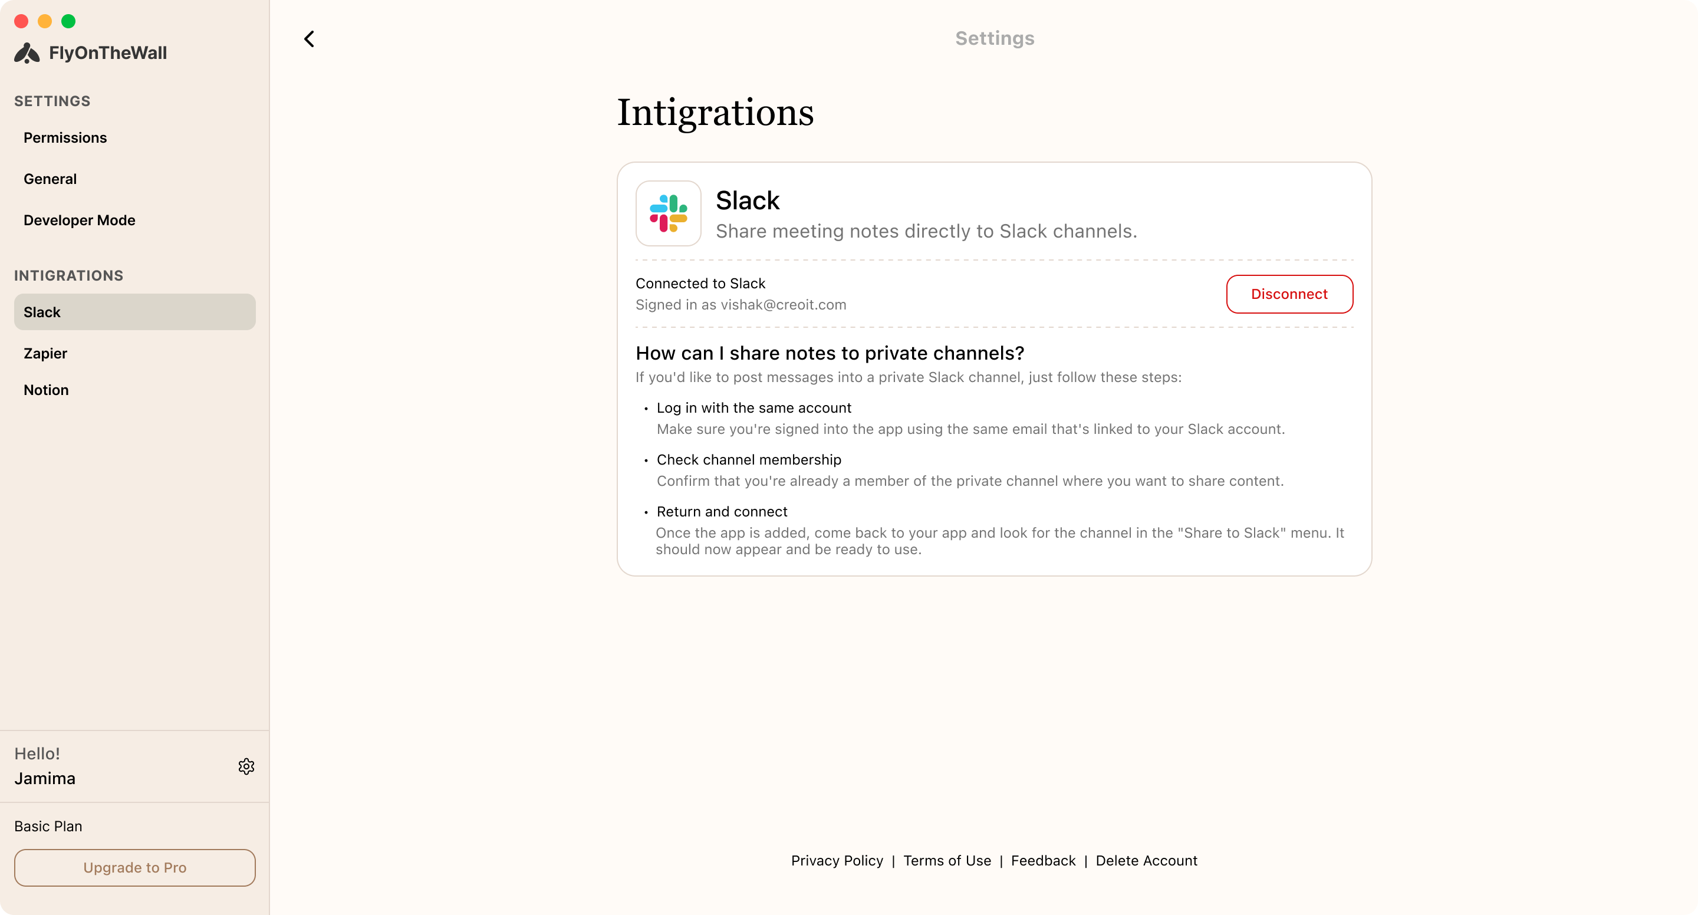Select Slack in the integrations sidebar
This screenshot has height=915, width=1698.
coord(134,312)
